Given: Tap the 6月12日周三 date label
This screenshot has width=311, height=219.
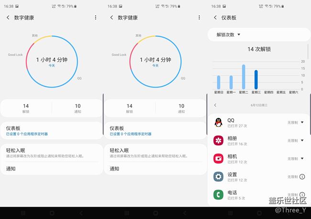Looking at the screenshot, I should pyautogui.click(x=259, y=105).
